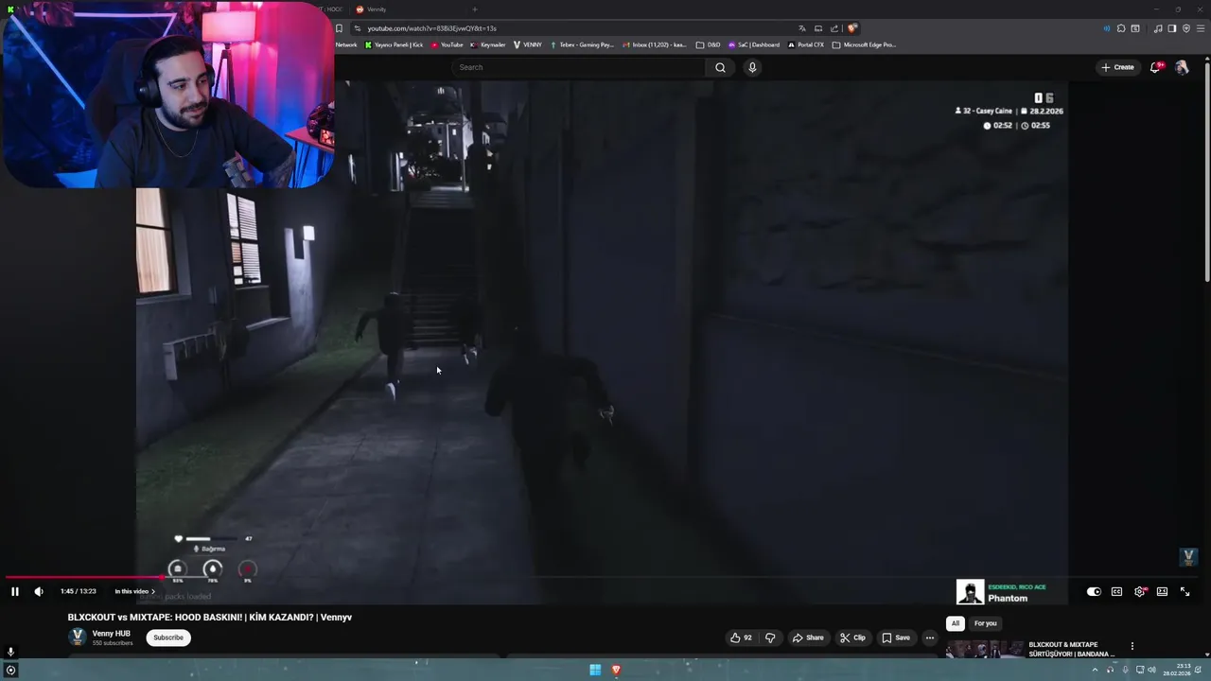Open more actions (three dots) under video
This screenshot has height=681, width=1211.
point(930,637)
